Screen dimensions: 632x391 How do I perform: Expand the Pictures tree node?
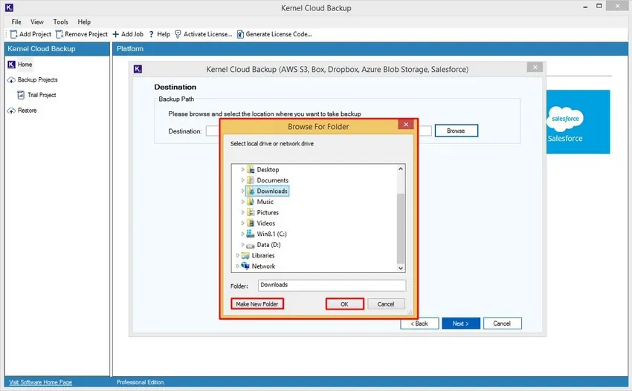click(242, 212)
